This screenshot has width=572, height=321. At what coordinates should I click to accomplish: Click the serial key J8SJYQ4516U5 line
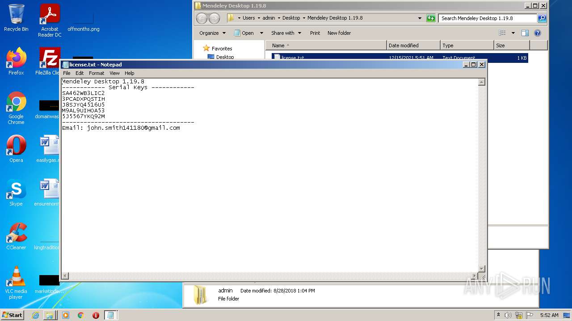(83, 105)
